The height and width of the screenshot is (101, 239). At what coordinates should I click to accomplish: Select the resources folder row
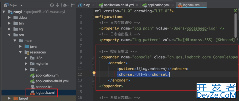tap(39, 52)
